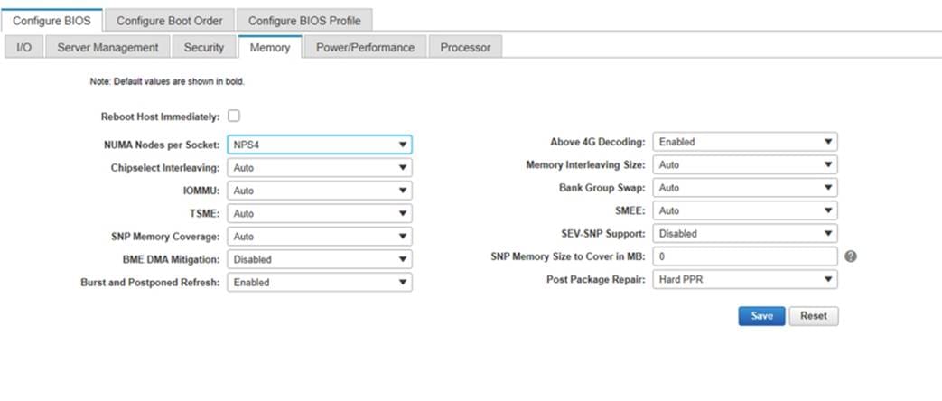The height and width of the screenshot is (401, 942).
Task: Open the Memory Interleaving Size dropdown
Action: pos(745,164)
